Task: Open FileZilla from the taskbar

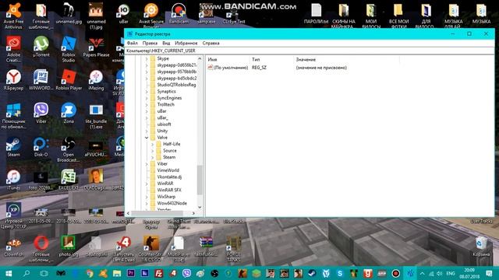Action: [158, 273]
